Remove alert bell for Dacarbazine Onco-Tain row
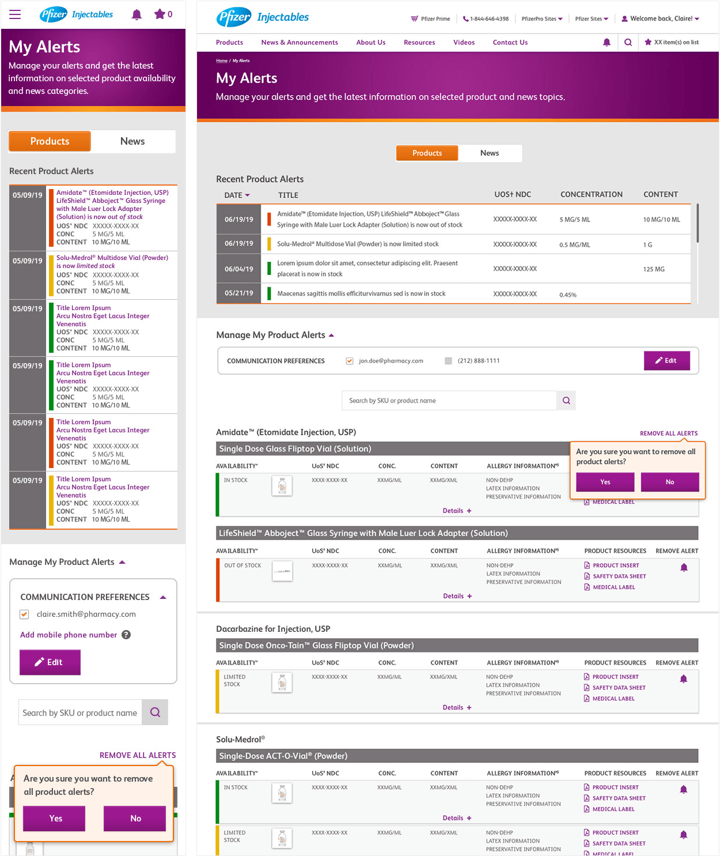 [x=684, y=679]
